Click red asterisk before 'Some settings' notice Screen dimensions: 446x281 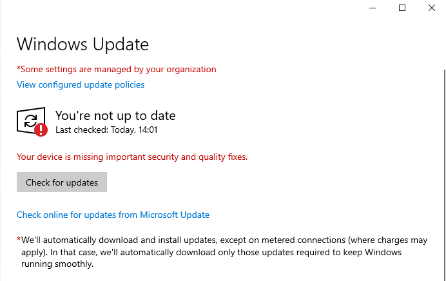[x=19, y=68]
